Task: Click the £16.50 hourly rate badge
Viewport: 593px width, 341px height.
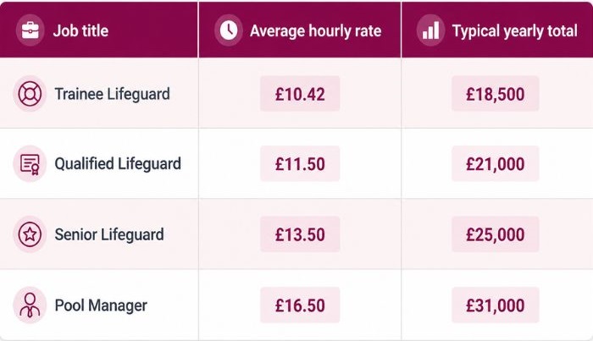Action: 300,305
